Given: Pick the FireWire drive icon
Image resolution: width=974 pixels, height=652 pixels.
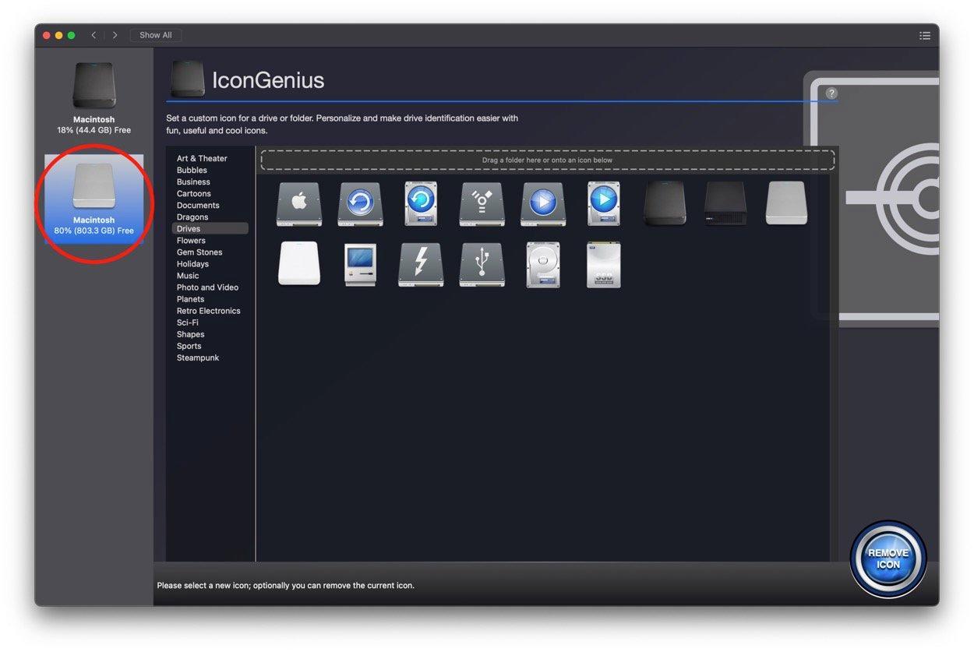Looking at the screenshot, I should tap(482, 203).
